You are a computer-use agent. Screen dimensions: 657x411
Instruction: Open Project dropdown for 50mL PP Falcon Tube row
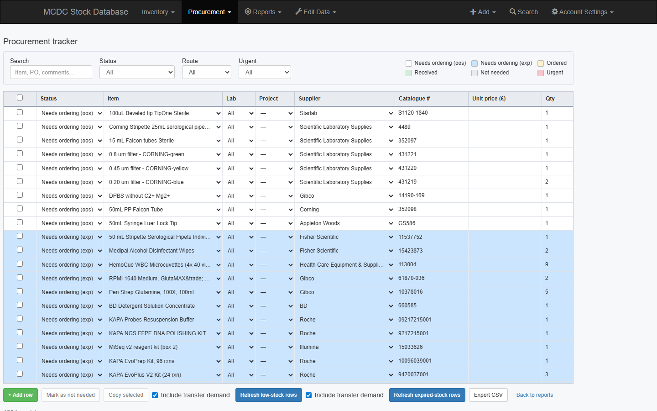click(x=276, y=210)
